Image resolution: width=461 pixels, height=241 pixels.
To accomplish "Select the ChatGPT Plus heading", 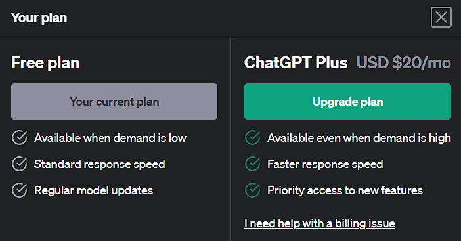I will pyautogui.click(x=296, y=62).
